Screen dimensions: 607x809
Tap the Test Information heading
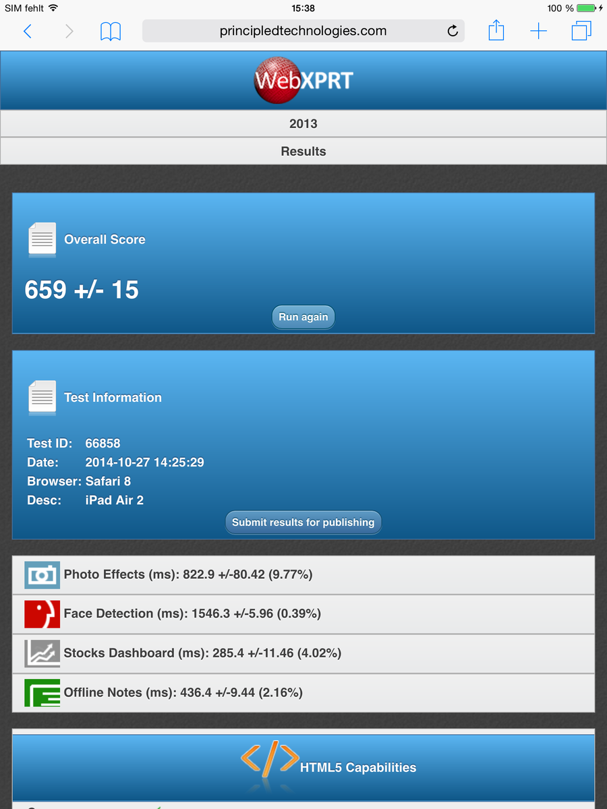tap(113, 398)
